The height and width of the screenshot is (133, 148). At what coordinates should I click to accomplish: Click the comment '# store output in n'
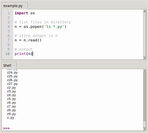coord(36,36)
